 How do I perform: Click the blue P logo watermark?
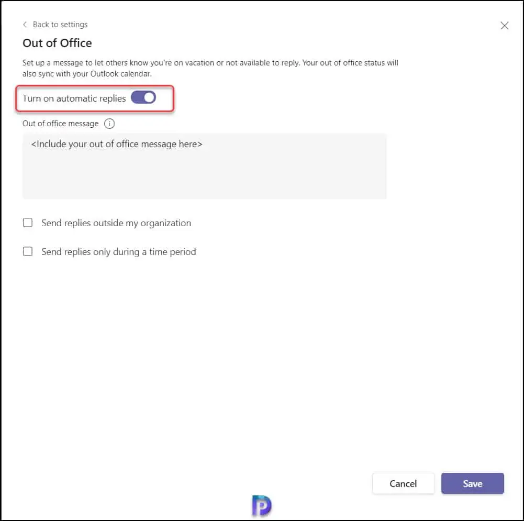[x=262, y=506]
